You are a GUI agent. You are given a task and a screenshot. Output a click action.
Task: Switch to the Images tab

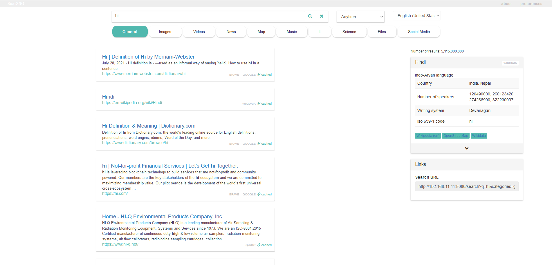point(165,32)
